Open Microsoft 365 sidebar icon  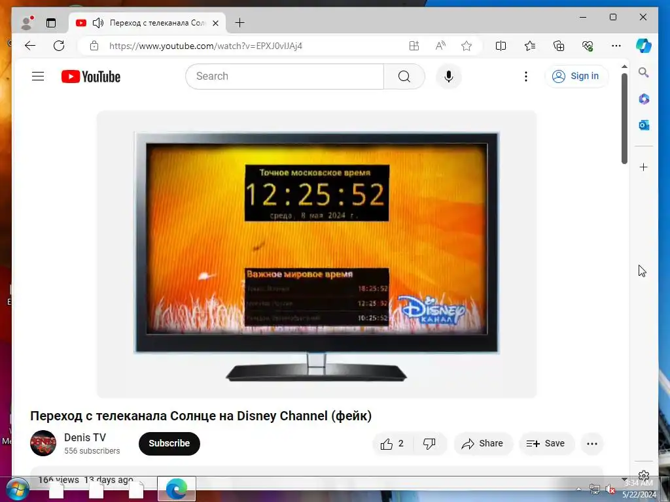point(644,99)
